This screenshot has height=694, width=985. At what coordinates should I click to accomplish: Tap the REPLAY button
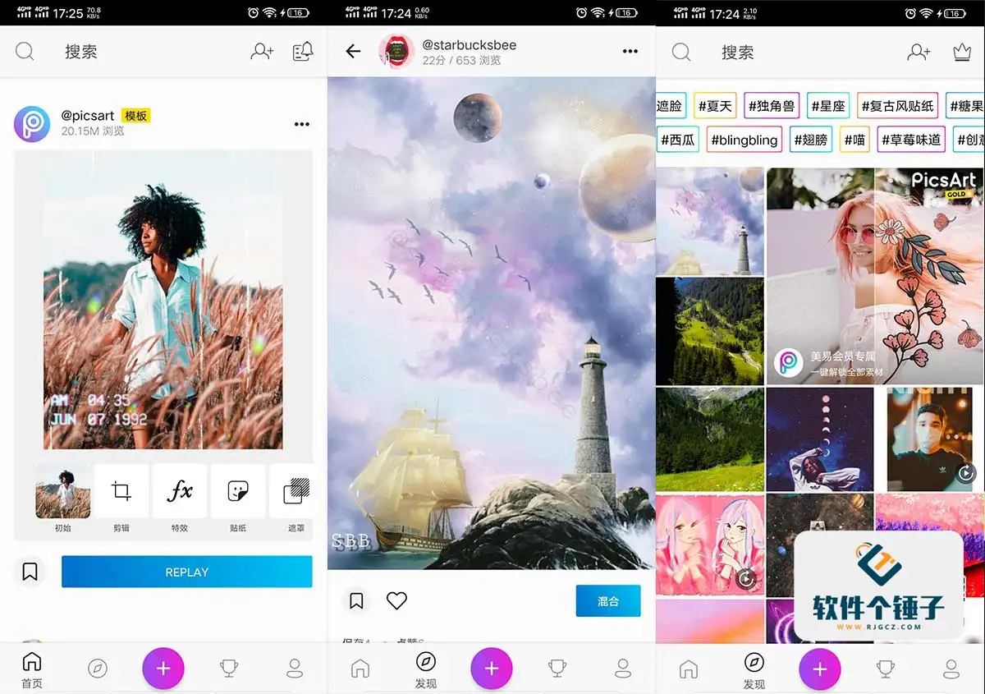[186, 572]
